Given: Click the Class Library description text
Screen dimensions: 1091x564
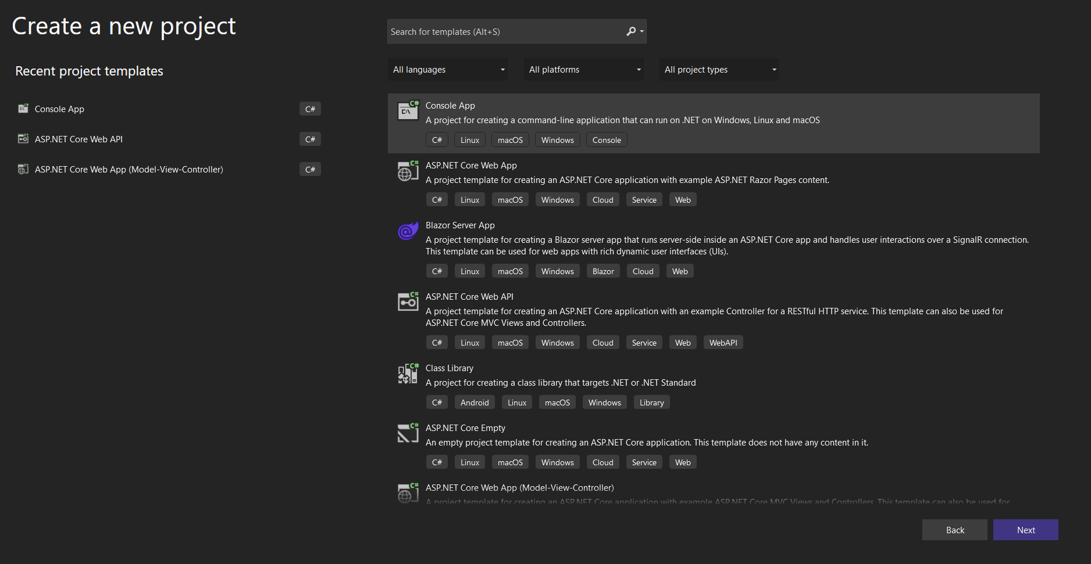Looking at the screenshot, I should [561, 383].
